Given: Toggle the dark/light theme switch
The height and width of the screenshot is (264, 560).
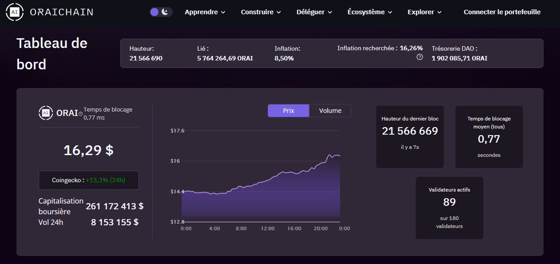Looking at the screenshot, I should 161,12.
